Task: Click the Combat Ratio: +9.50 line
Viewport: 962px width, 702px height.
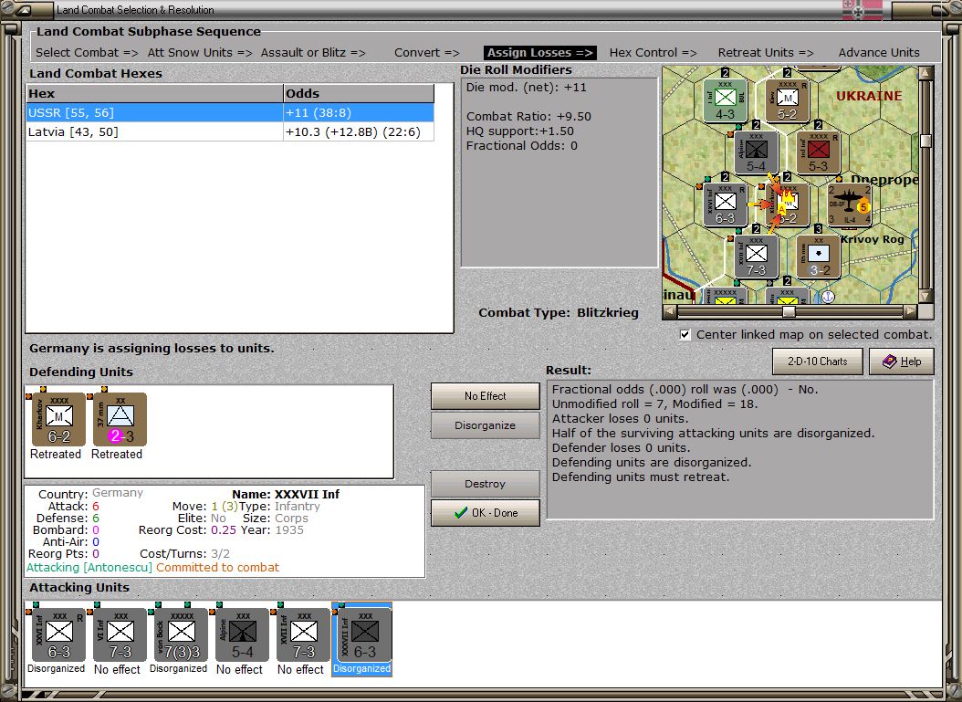Action: point(528,117)
